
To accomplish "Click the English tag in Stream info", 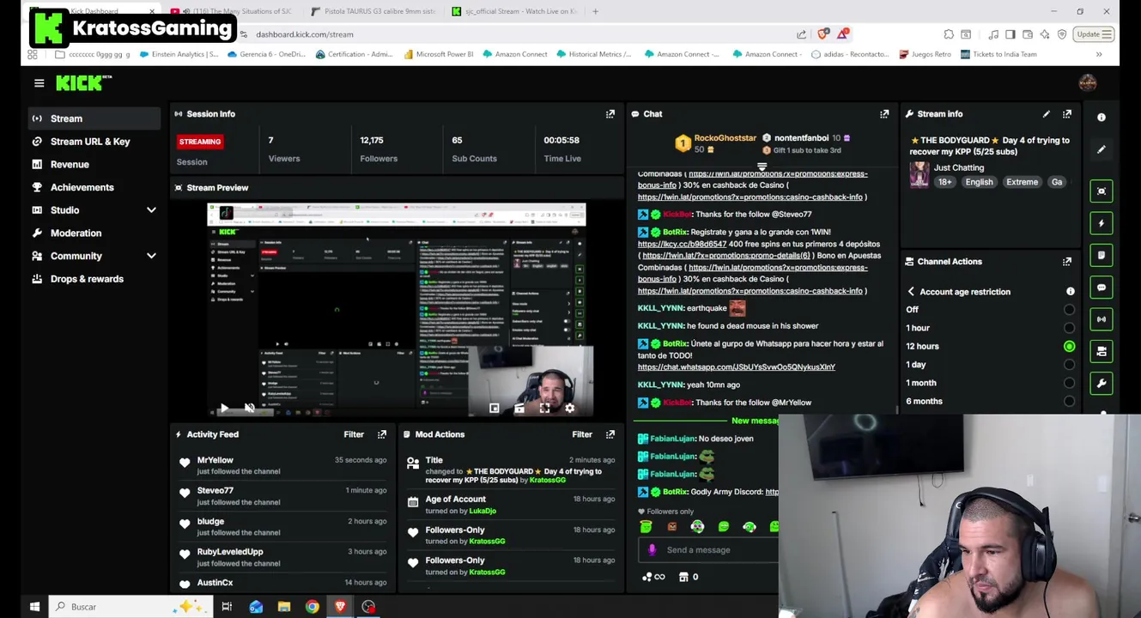I will 979,182.
